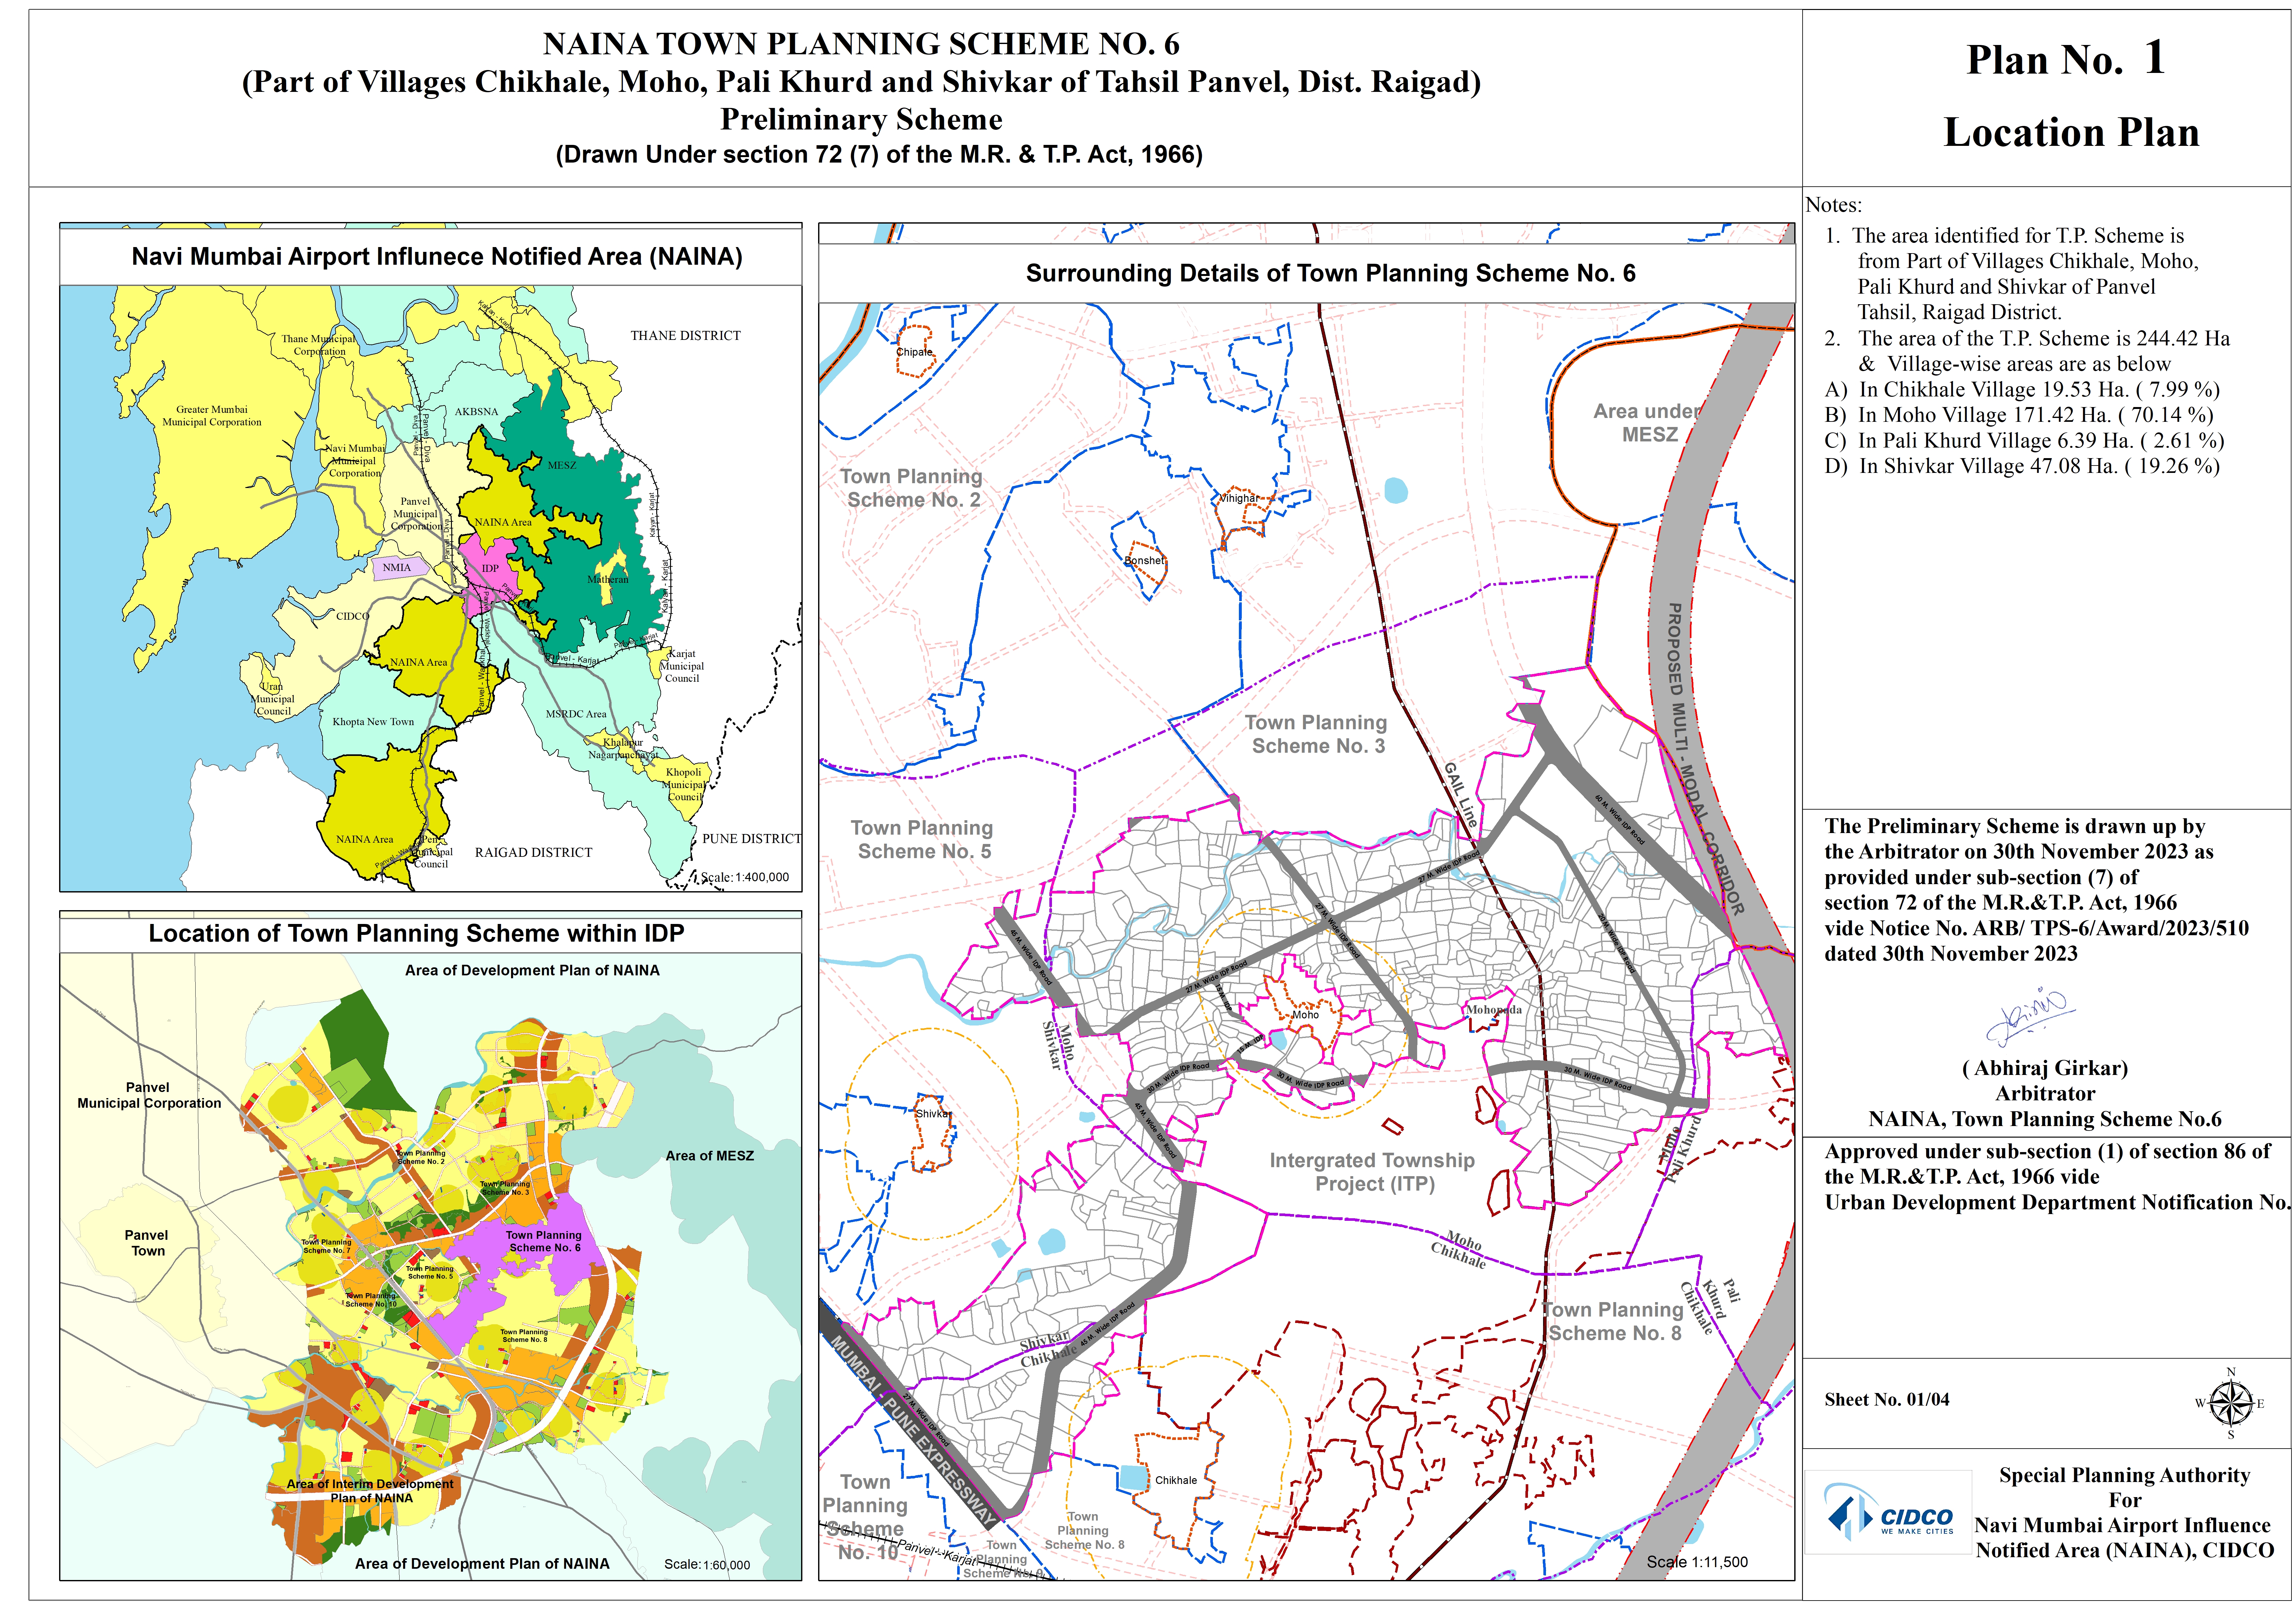Click the 'Panvel Municipal Corporation' label in IDP map
Screen dimensions: 2295x1624
point(149,1096)
